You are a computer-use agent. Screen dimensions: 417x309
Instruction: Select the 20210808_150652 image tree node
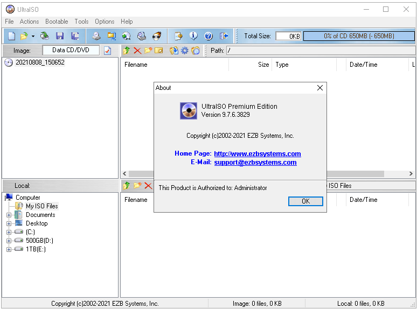pyautogui.click(x=40, y=62)
